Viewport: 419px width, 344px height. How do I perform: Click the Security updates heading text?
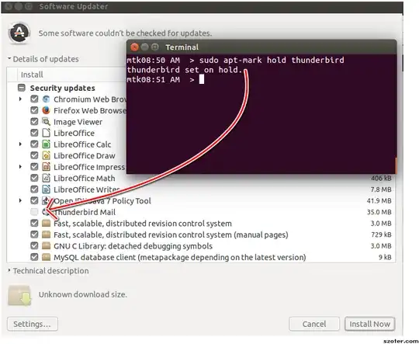[x=63, y=88]
